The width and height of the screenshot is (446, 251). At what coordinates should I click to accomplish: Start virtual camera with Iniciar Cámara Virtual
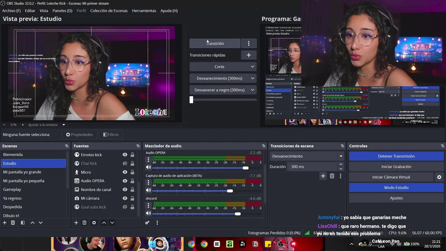[391, 177]
